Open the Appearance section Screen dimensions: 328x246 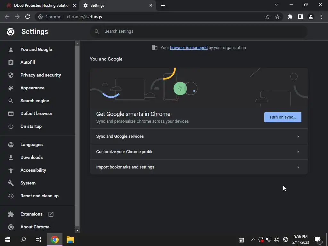click(32, 88)
